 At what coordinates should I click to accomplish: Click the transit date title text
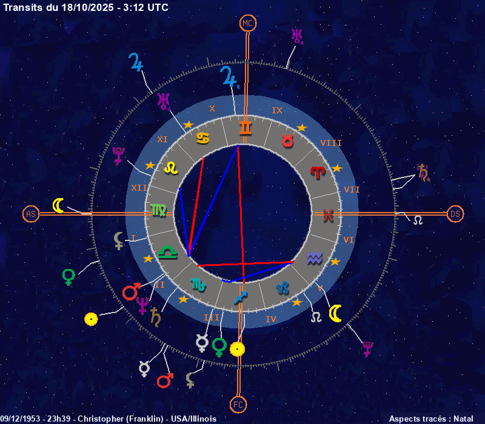pos(86,7)
